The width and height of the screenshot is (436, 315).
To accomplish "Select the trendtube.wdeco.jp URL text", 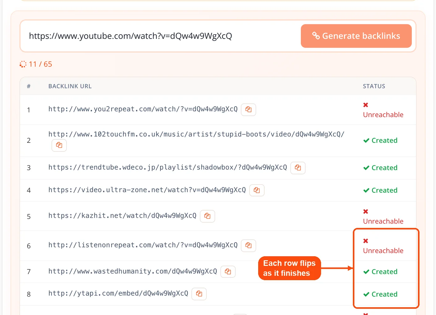I will point(168,167).
